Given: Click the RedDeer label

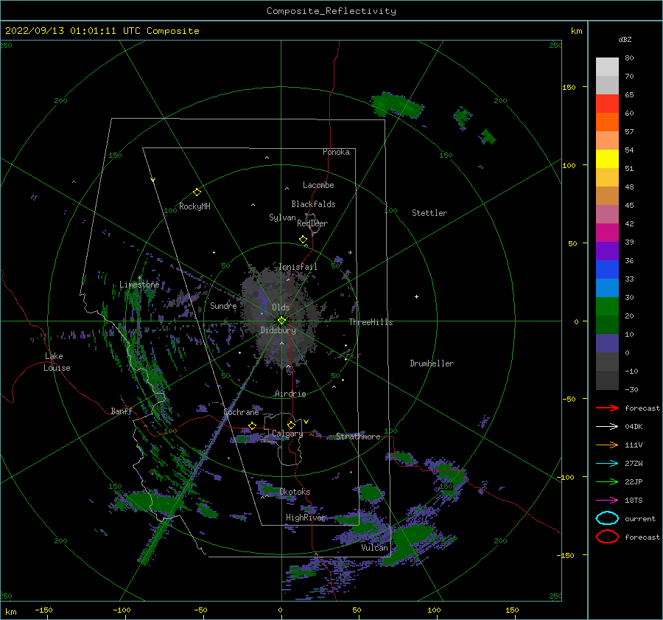Looking at the screenshot, I should pyautogui.click(x=312, y=223).
